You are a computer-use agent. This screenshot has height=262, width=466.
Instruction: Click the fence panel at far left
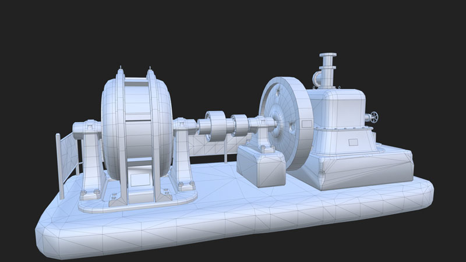click(67, 154)
